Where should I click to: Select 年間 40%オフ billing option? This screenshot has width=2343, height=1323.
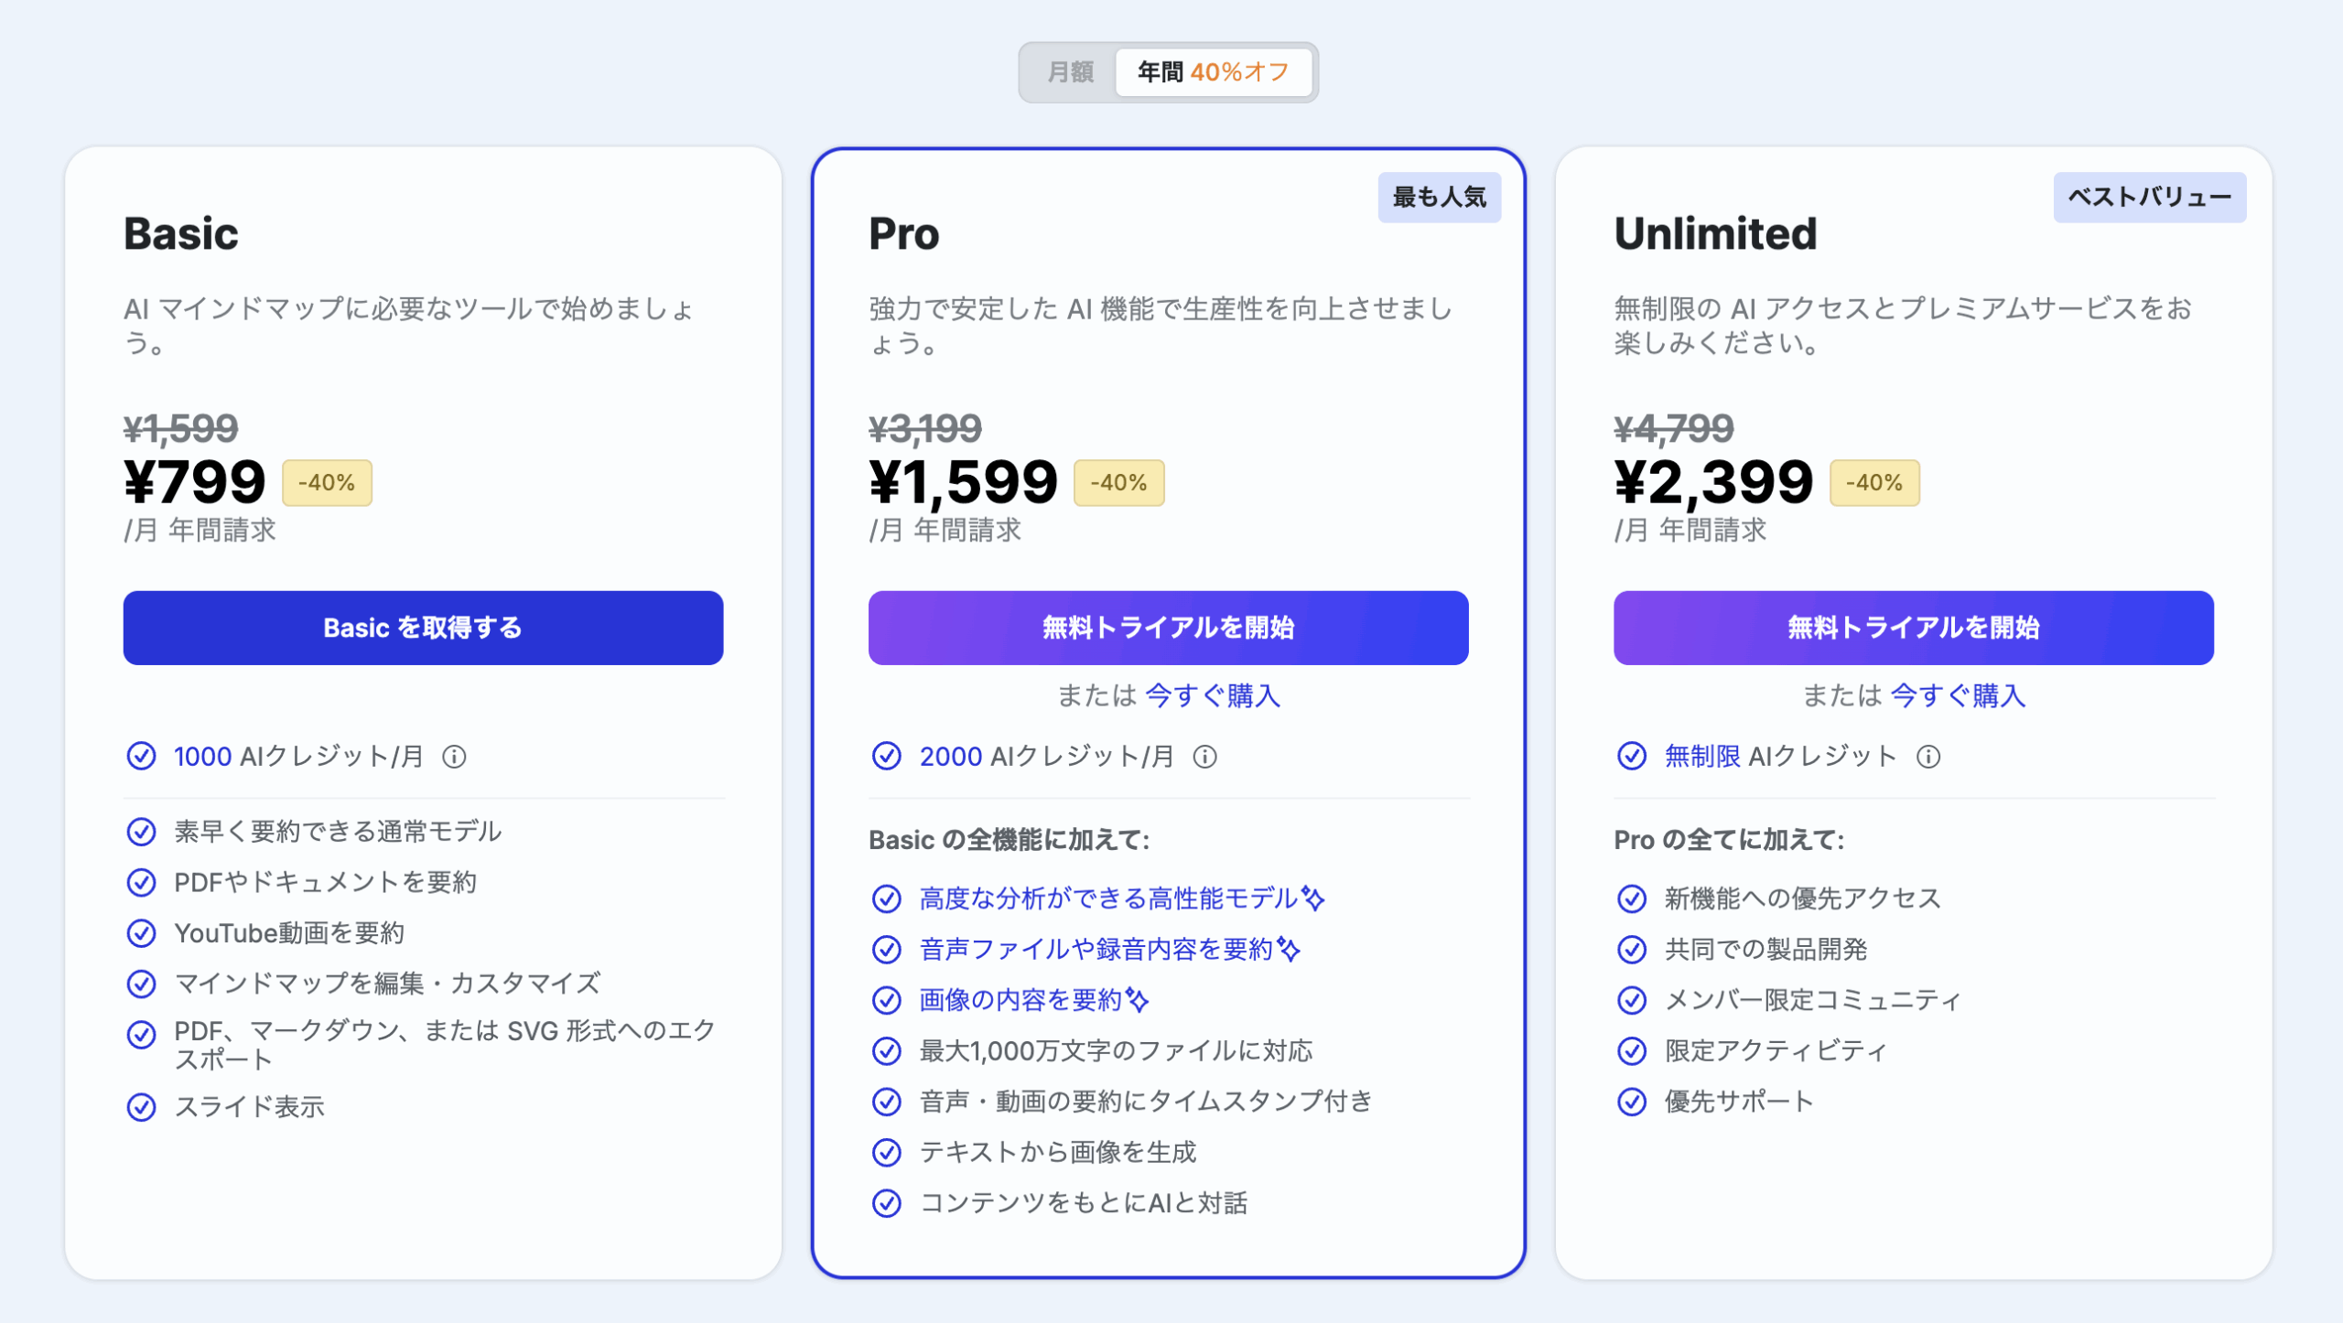click(1213, 72)
